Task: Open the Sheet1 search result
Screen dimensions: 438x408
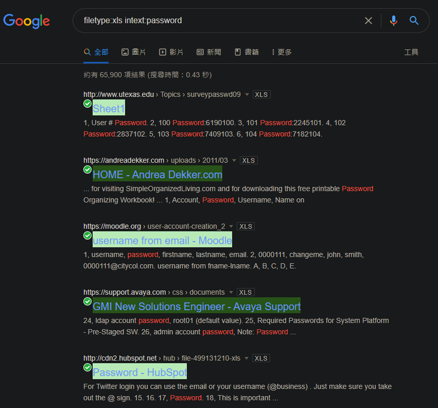Action: (x=109, y=108)
